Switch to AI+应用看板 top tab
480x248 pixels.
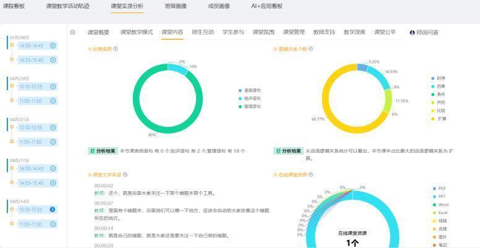267,6
